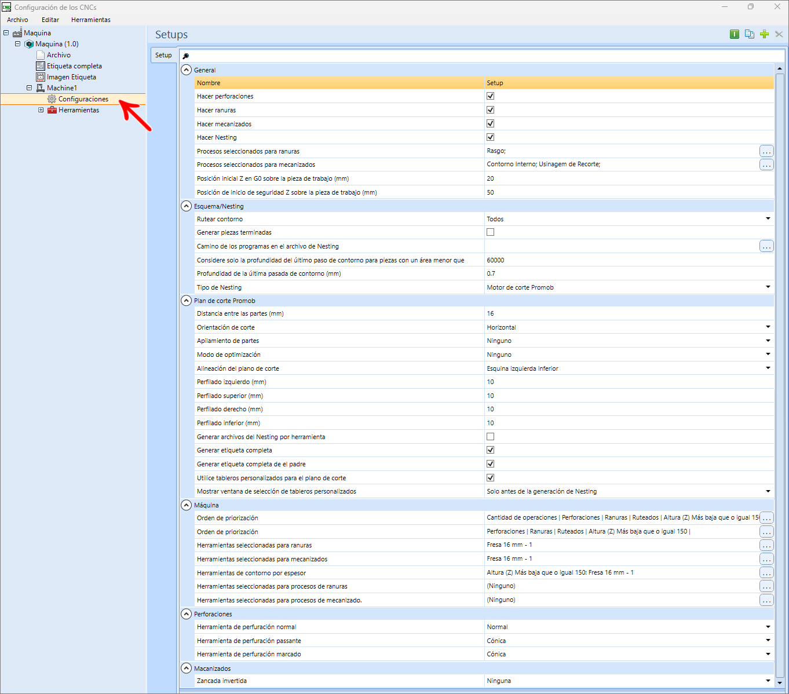Image resolution: width=789 pixels, height=694 pixels.
Task: Click the Etiqueta completa label icon
Action: 41,66
